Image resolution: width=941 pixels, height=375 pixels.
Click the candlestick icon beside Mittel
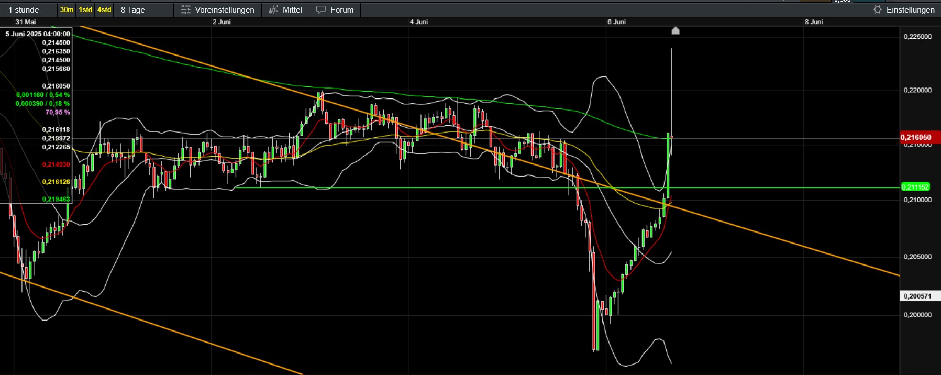click(273, 9)
